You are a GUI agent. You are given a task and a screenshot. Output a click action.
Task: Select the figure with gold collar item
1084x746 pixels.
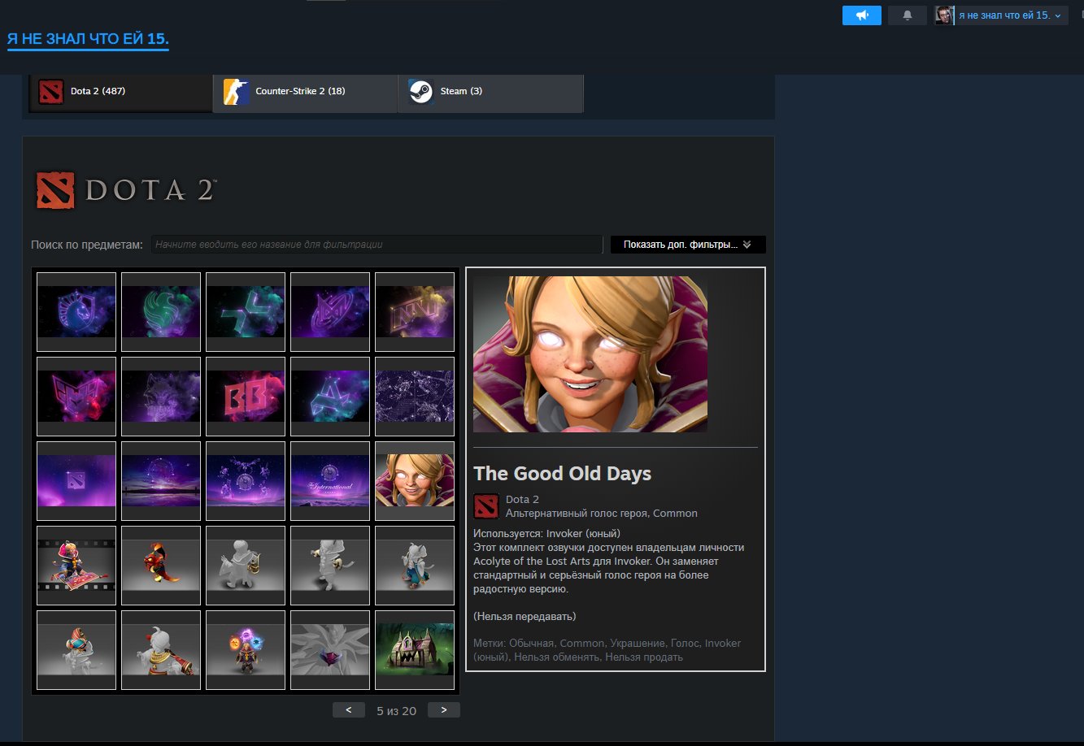pyautogui.click(x=161, y=650)
